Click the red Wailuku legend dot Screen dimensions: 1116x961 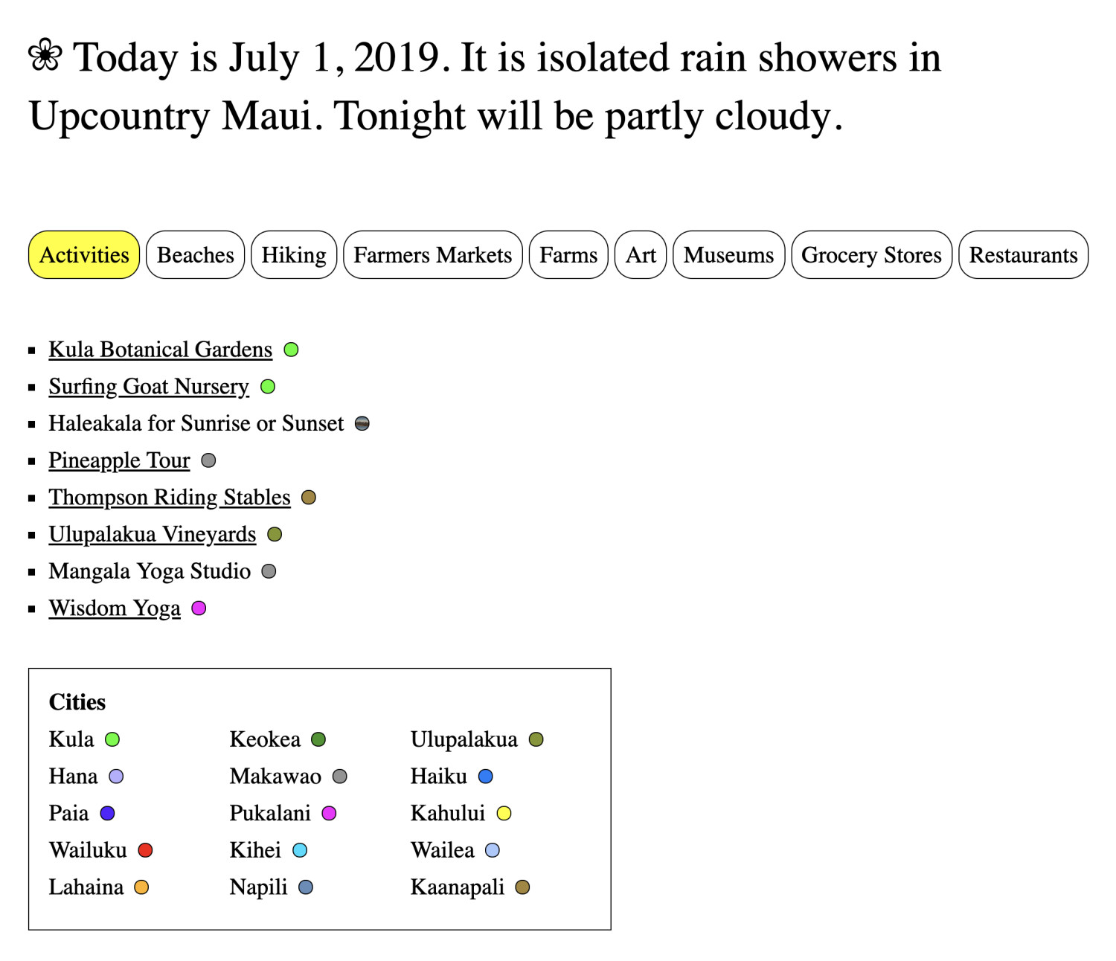[x=146, y=850]
